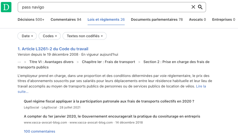Click the magnifying glass search icon
Viewport: 238px width, 138px height.
200,7
